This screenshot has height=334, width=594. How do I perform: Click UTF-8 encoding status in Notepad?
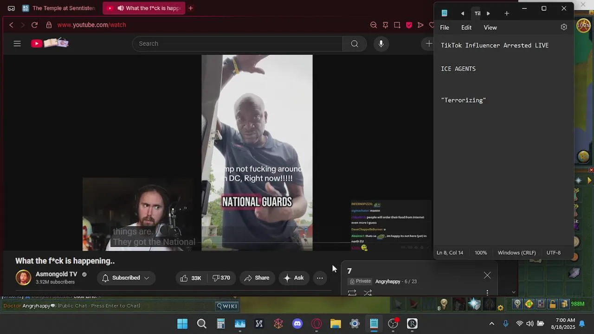[x=554, y=253]
